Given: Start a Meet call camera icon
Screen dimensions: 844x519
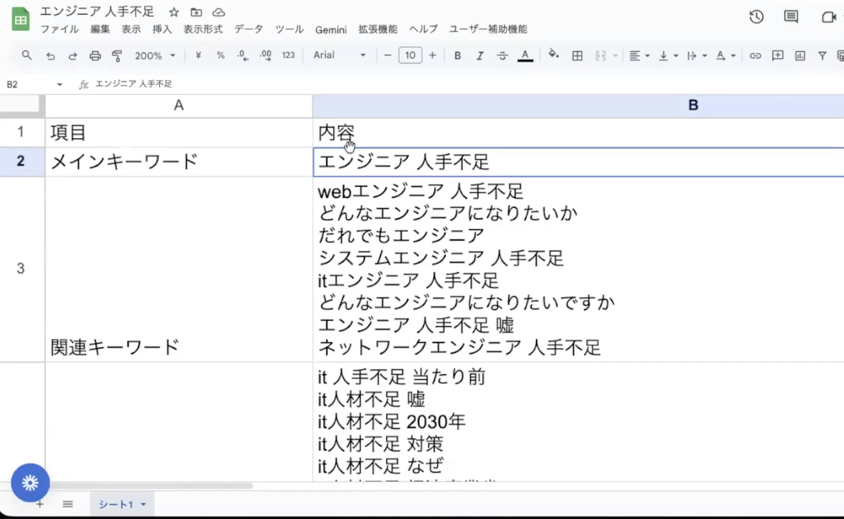Looking at the screenshot, I should 829,17.
